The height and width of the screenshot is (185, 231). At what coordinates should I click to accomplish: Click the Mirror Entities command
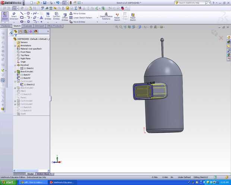tap(78, 13)
